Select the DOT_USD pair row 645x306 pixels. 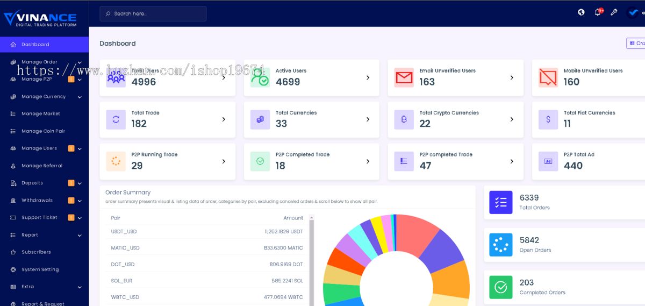pos(207,265)
